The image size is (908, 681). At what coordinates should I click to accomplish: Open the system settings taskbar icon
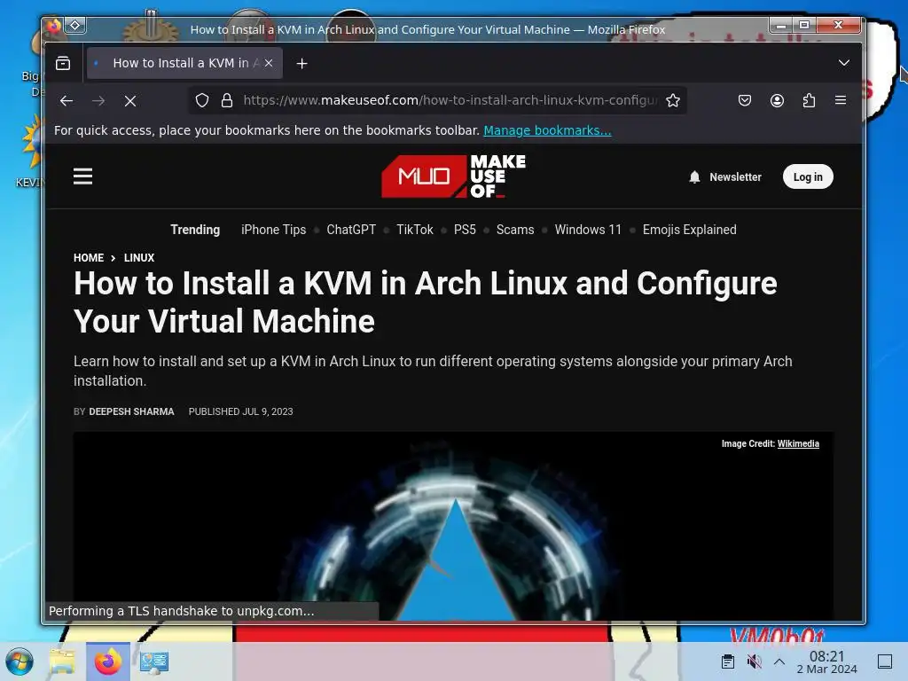point(153,661)
